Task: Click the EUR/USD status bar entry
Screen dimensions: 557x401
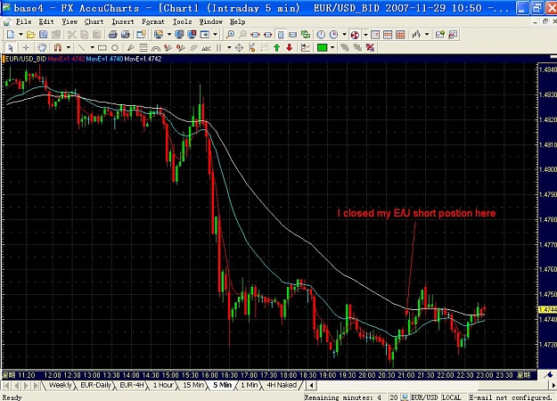Action: pyautogui.click(x=425, y=397)
